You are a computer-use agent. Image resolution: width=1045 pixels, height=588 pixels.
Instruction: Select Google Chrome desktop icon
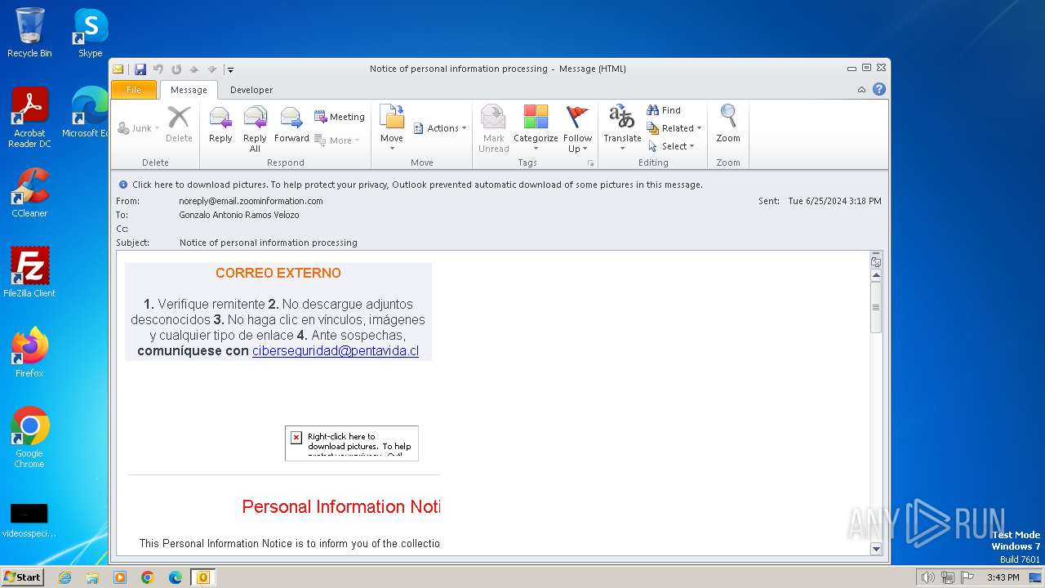(x=29, y=438)
